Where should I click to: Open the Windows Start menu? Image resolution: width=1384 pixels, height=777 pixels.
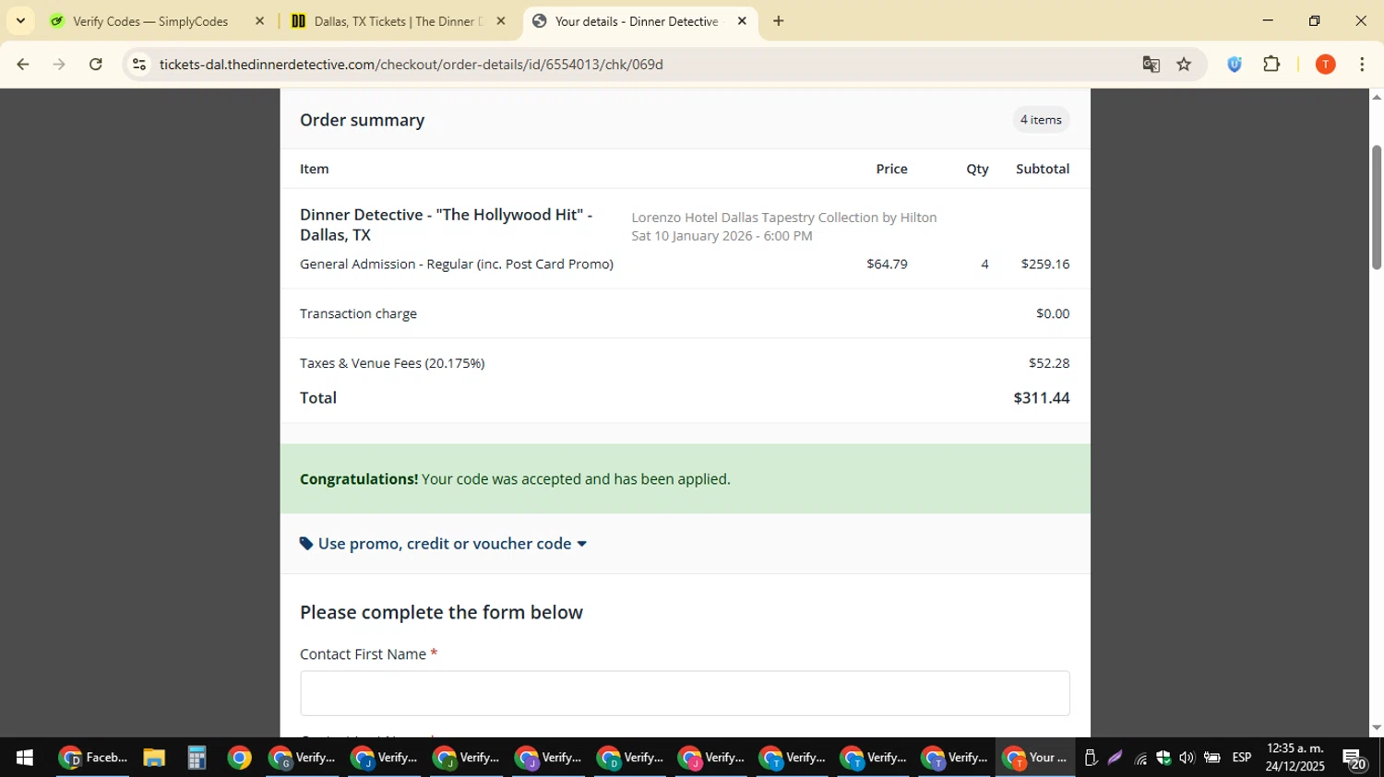click(25, 758)
